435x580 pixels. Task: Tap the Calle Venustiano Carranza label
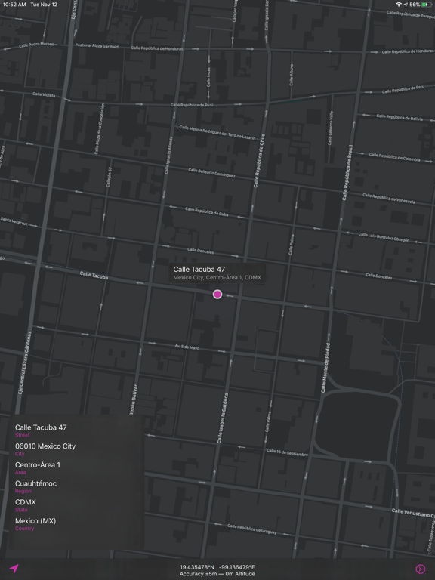tap(413, 513)
